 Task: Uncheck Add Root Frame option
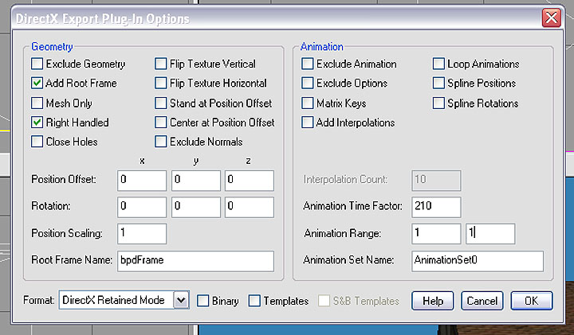click(37, 84)
